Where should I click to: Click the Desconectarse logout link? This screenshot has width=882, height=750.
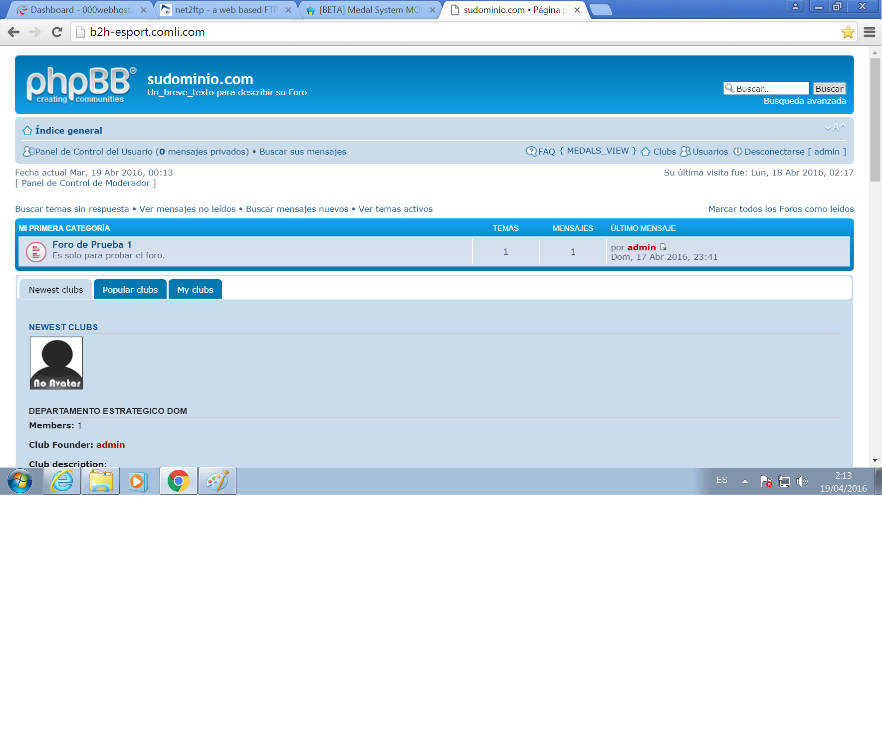click(774, 152)
